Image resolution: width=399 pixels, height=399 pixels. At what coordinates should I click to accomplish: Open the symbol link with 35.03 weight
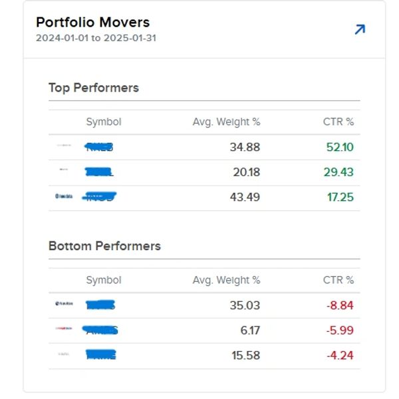[x=101, y=305]
